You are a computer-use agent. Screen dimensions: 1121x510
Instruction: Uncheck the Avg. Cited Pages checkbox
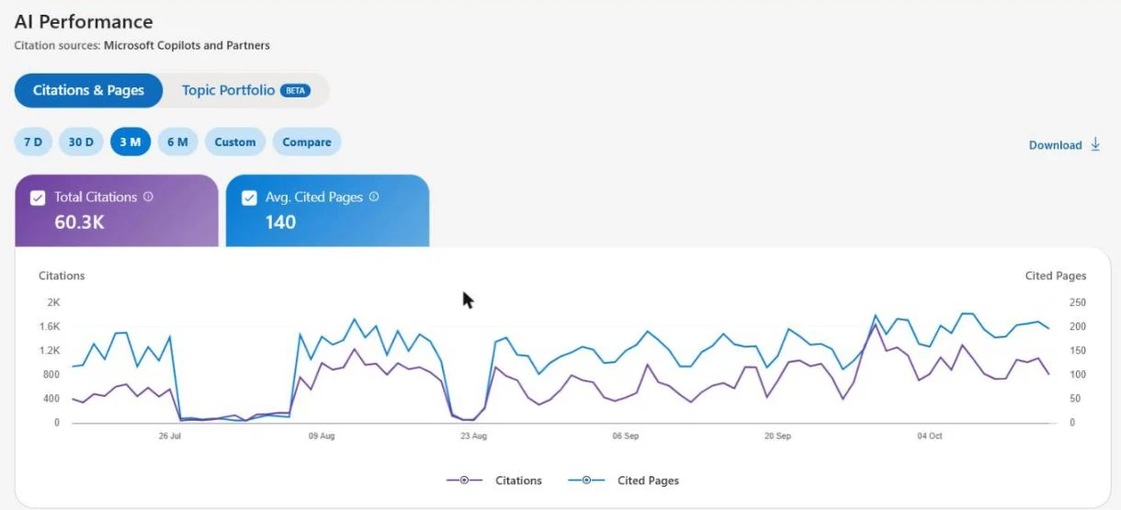click(249, 198)
